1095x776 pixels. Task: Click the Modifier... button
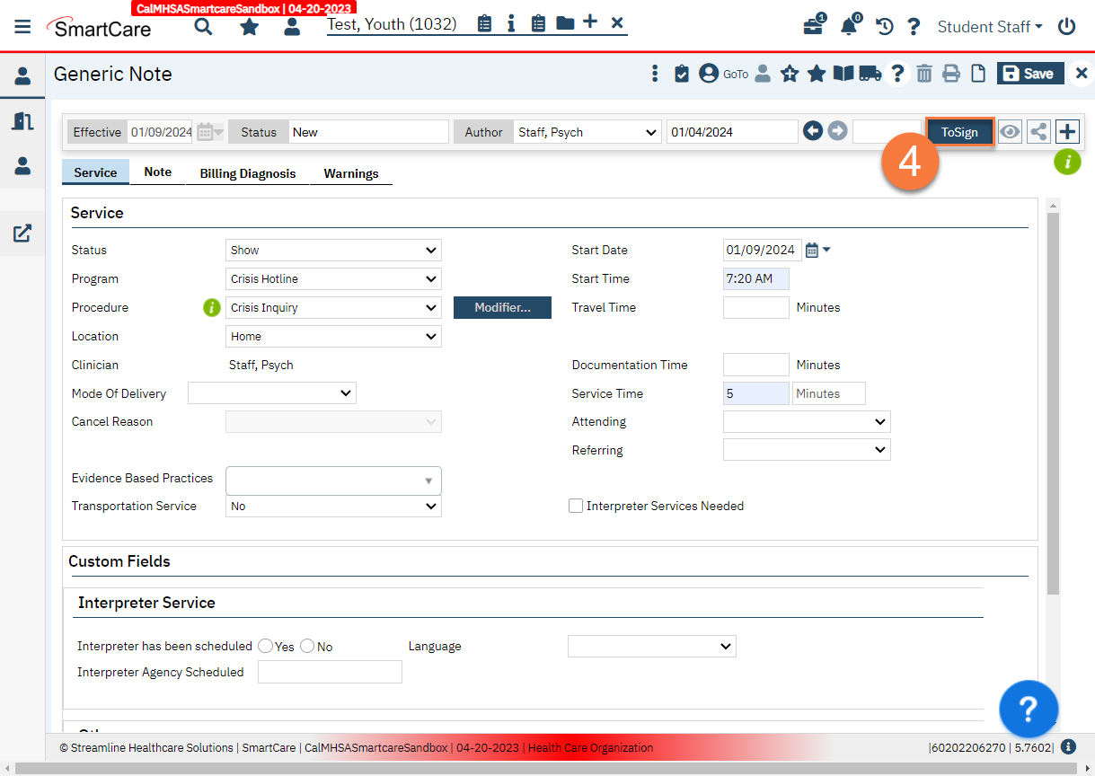502,307
